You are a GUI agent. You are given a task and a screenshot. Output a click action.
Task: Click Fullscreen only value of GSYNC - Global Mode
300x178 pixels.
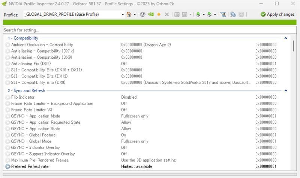[x=135, y=141]
